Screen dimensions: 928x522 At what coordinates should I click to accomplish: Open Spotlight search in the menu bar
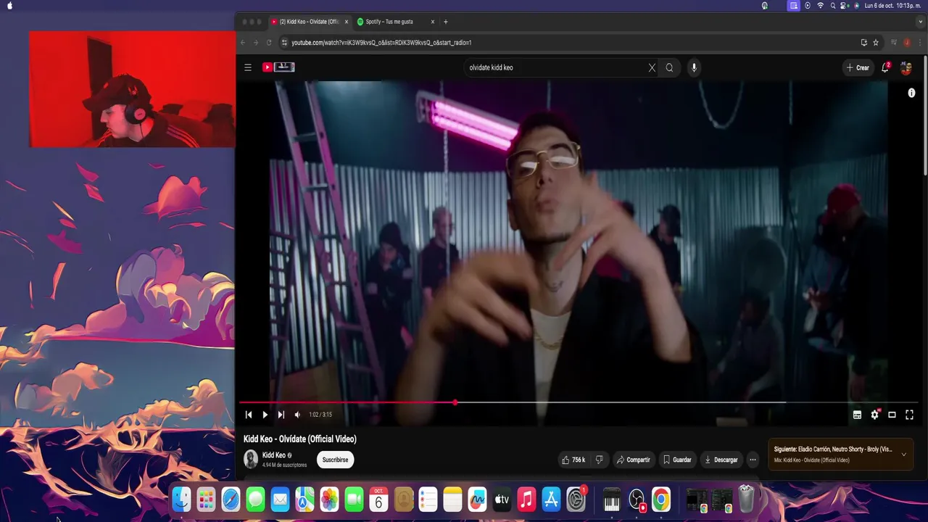833,5
